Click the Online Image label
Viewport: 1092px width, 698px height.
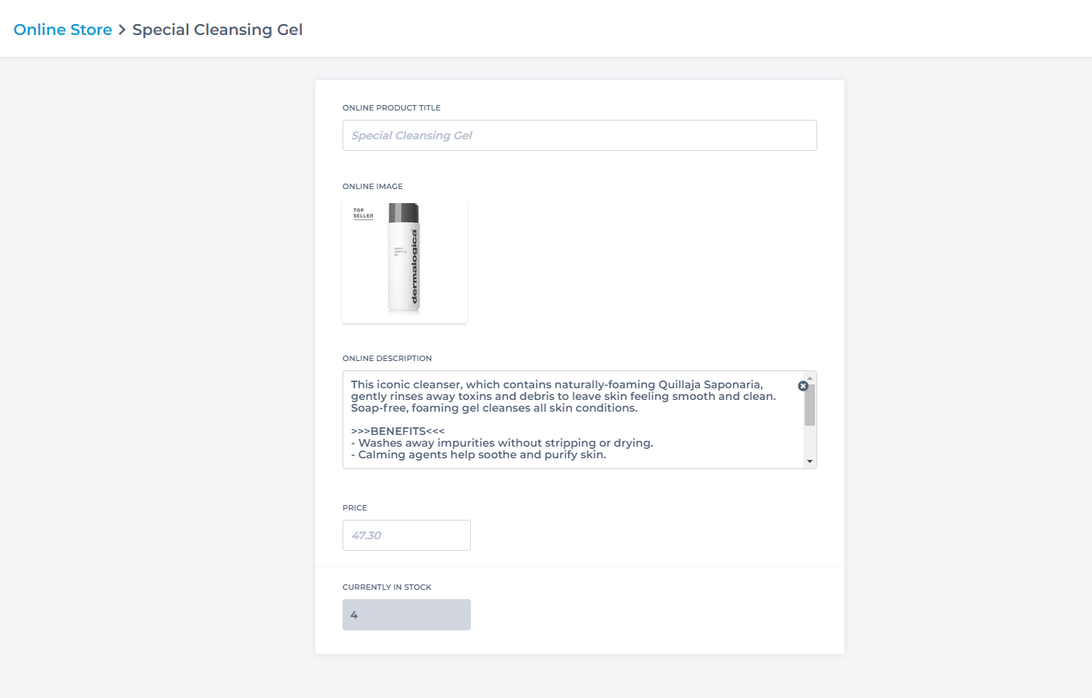point(373,187)
